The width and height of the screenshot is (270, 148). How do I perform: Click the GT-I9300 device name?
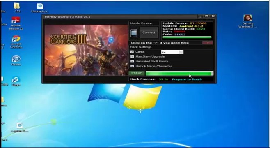[198, 23]
